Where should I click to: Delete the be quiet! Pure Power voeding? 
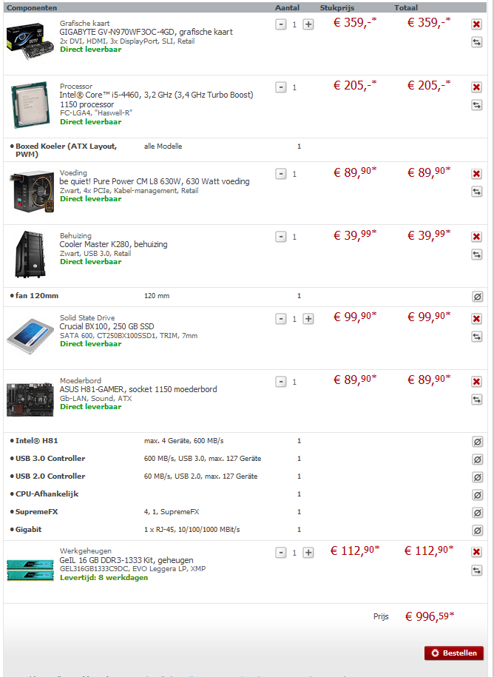[x=476, y=174]
